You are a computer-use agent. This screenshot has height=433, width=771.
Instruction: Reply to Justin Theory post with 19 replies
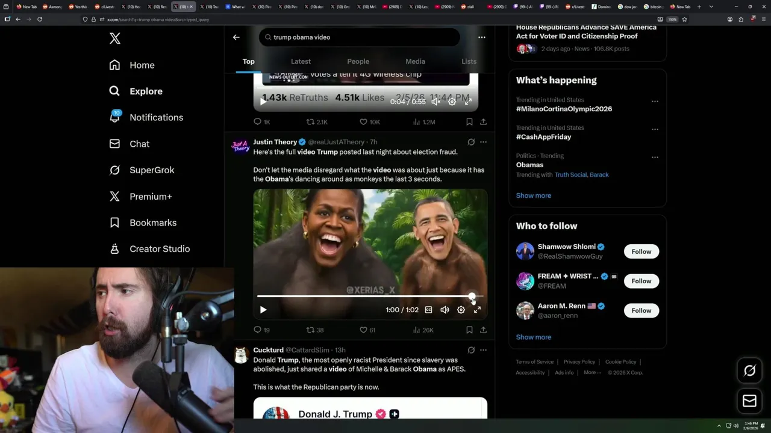[x=261, y=330]
